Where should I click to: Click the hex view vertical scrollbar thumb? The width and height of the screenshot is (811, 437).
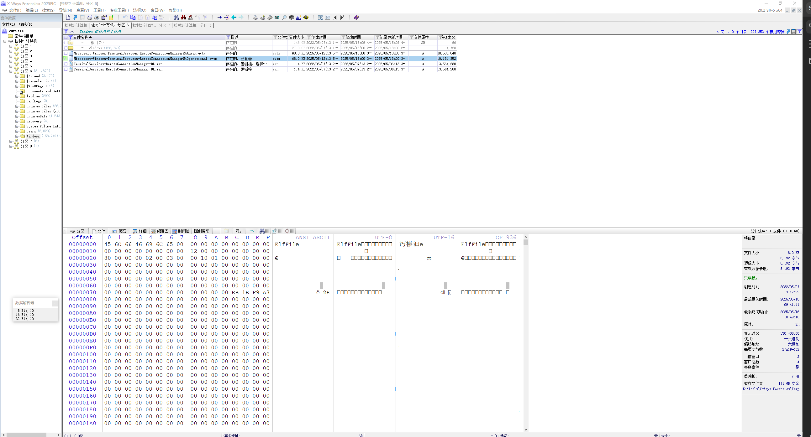pyautogui.click(x=526, y=242)
